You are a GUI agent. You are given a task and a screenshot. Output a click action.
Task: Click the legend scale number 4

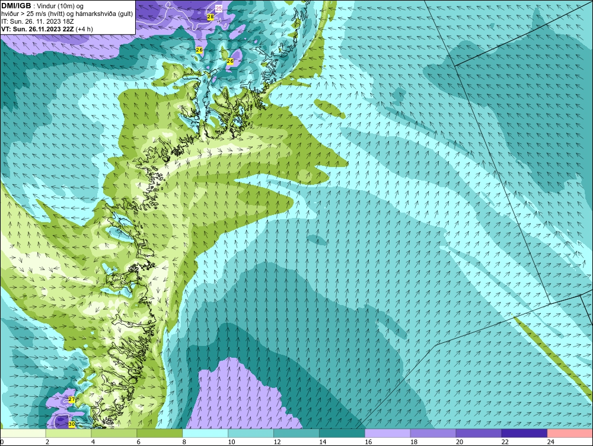point(93,442)
